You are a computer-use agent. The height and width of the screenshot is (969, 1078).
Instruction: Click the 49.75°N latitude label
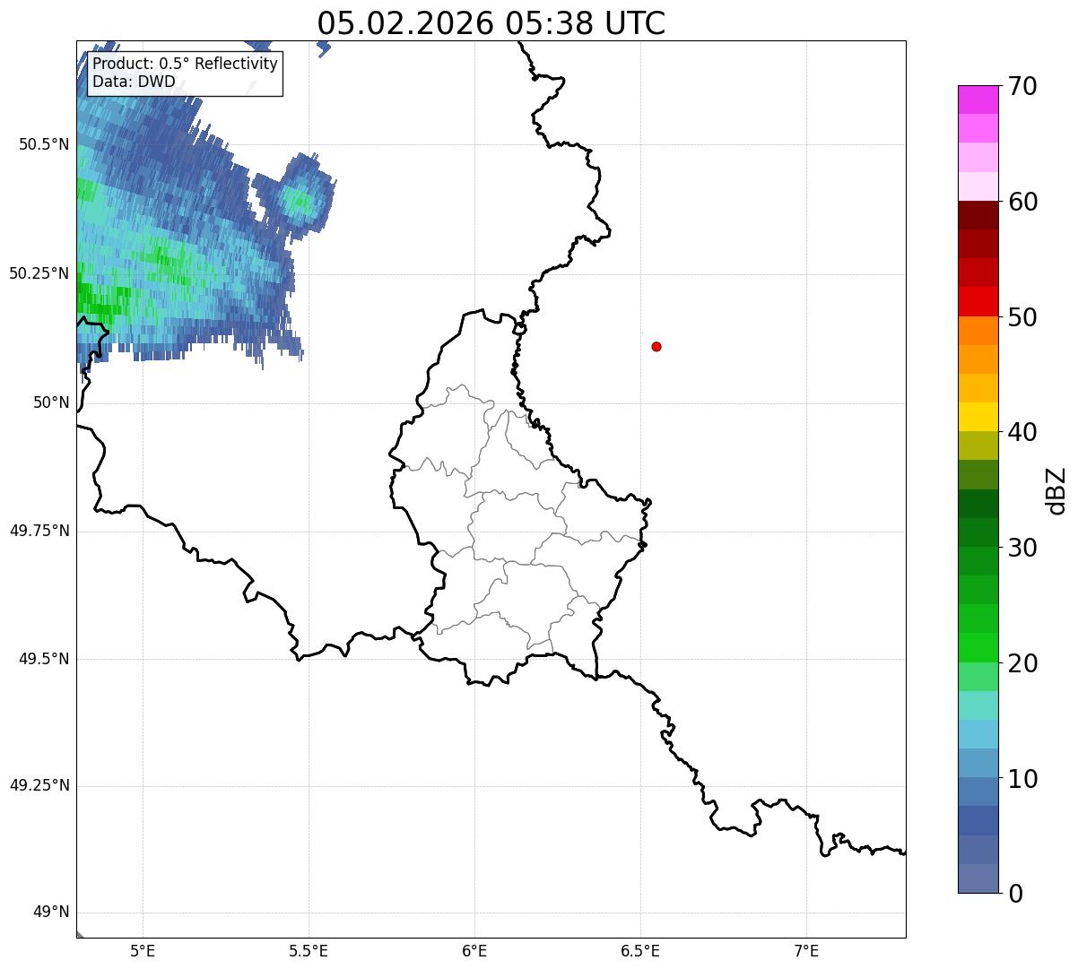click(x=39, y=531)
